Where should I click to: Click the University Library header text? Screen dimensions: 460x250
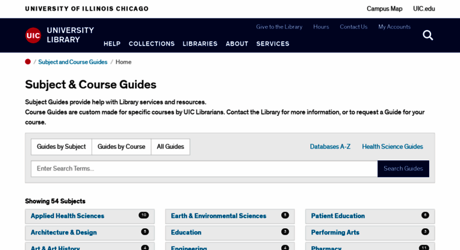pos(70,35)
